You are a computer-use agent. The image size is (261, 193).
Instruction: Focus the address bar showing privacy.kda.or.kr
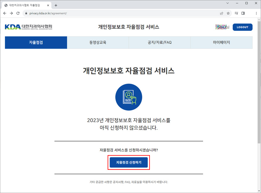point(117,13)
